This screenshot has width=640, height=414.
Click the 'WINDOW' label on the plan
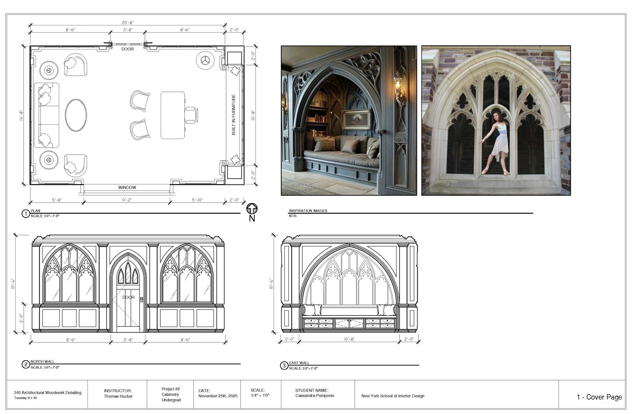point(127,187)
